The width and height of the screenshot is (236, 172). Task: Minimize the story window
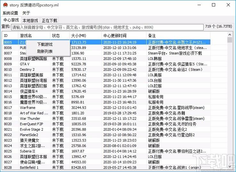pos(199,5)
